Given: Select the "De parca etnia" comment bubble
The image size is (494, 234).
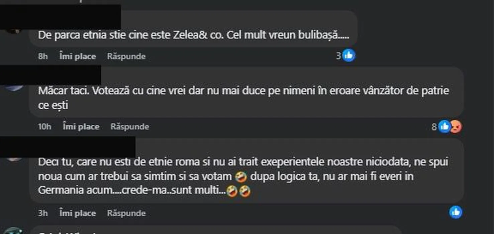Looking at the screenshot, I should 194,29.
